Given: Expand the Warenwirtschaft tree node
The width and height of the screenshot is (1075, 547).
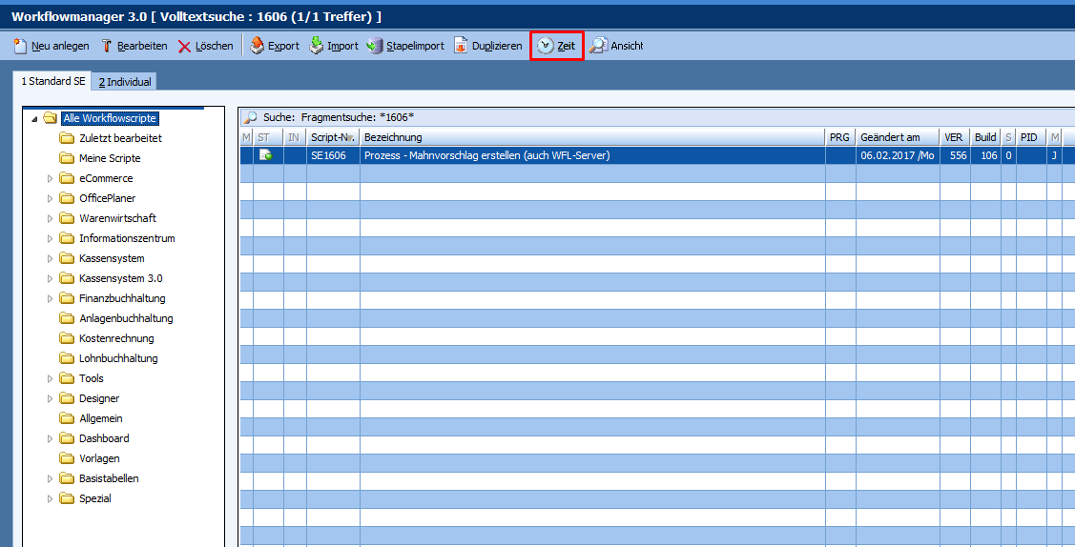Looking at the screenshot, I should [x=51, y=218].
